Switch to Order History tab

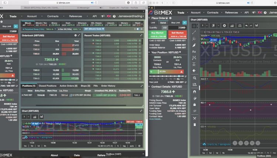[108, 86]
